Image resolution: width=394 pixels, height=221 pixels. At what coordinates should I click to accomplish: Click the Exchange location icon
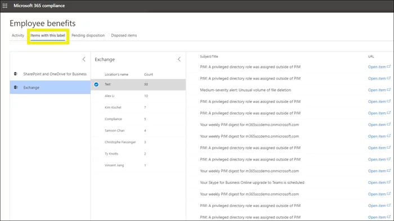coord(16,87)
